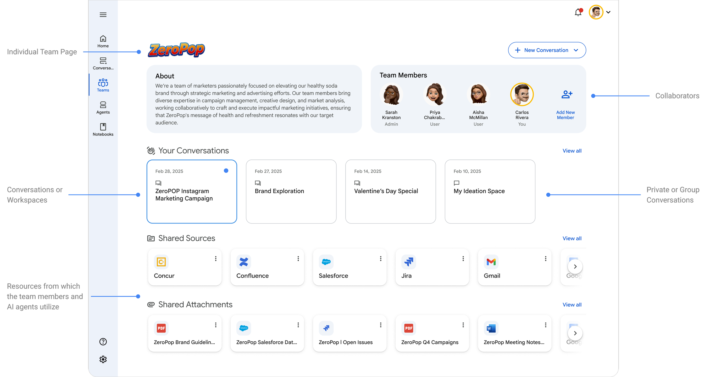Expand the New Conversation dropdown

pyautogui.click(x=576, y=50)
